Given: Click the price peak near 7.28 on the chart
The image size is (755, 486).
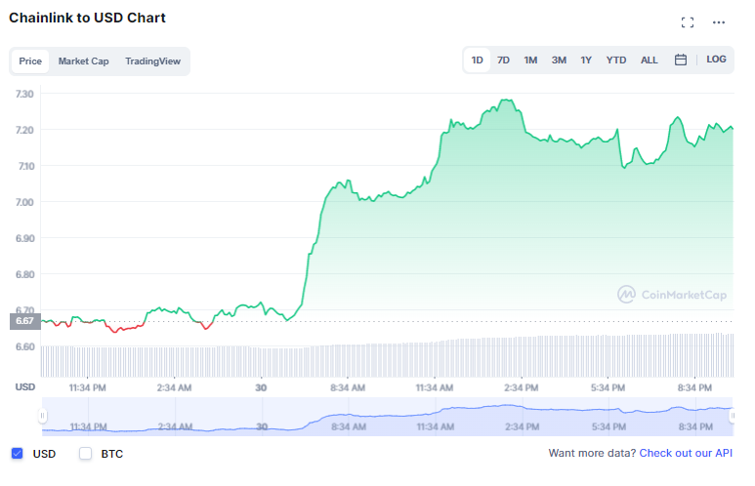Looking at the screenshot, I should (506, 101).
